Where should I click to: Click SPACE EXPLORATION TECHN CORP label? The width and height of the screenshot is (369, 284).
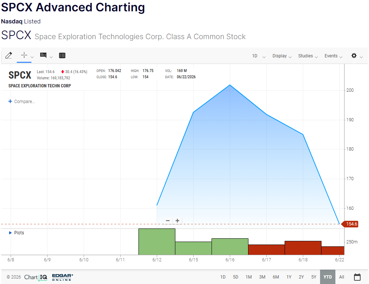[x=39, y=86]
